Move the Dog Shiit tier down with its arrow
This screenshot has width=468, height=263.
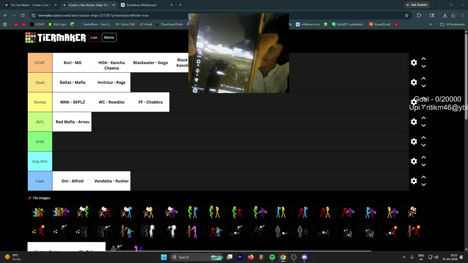(423, 165)
